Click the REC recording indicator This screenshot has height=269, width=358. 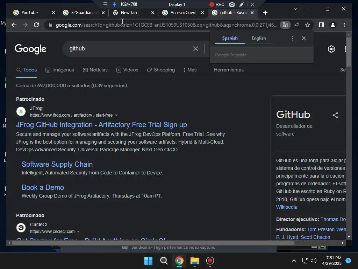coord(217,4)
